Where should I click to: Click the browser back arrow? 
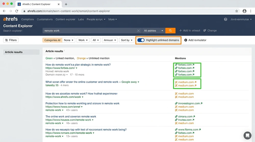coord(4,11)
